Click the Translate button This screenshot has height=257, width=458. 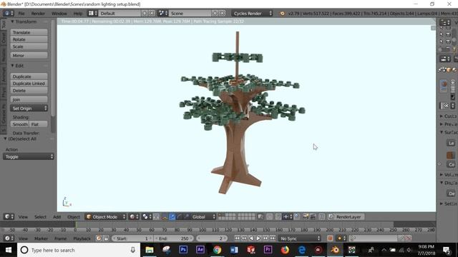pyautogui.click(x=29, y=32)
